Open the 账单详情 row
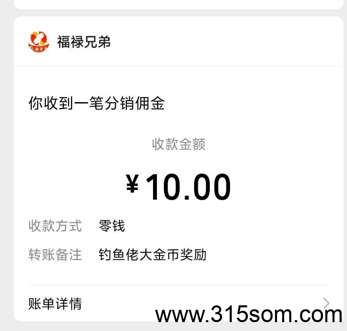347x331 pixels. [x=178, y=303]
